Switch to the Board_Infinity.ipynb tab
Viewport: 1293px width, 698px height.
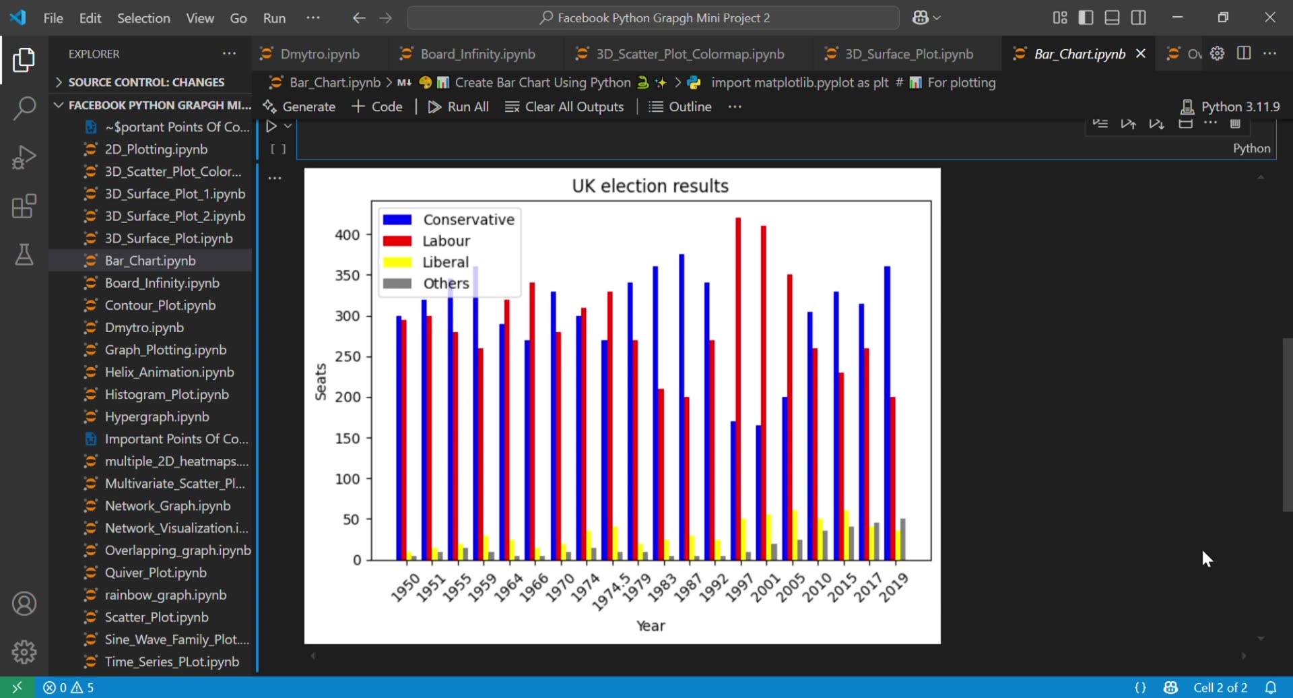[477, 54]
